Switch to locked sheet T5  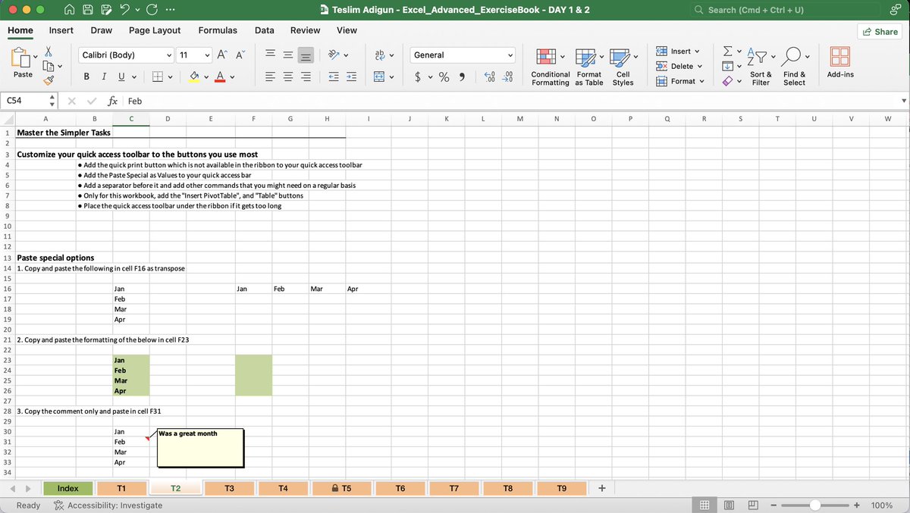coord(340,489)
